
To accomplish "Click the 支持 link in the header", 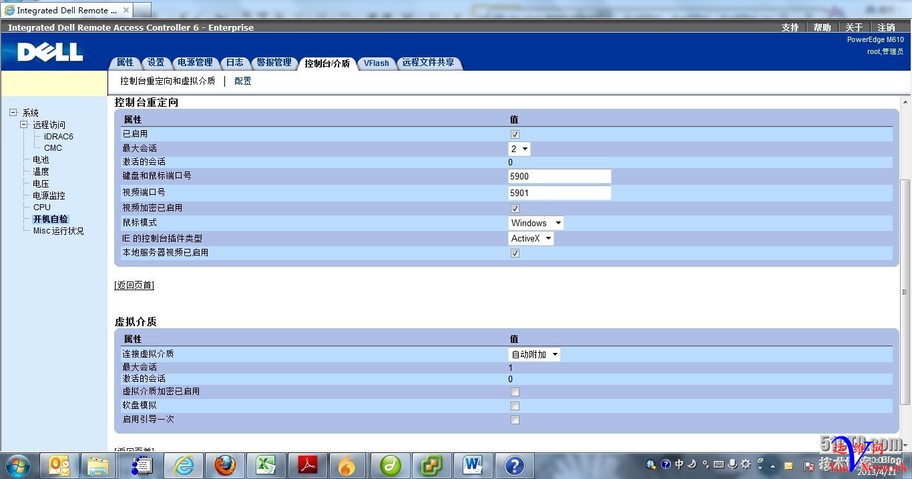I will (x=790, y=27).
